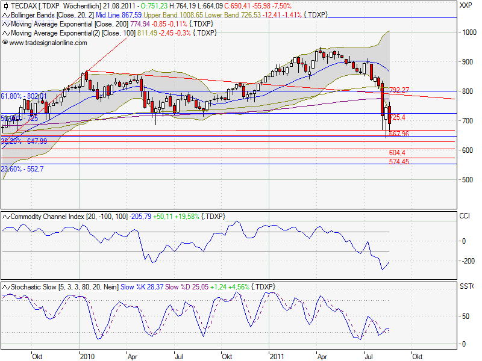This screenshot has width=482, height=361.
Task: Click the copyright icon beside tradesignalonline.com
Action: (5, 43)
